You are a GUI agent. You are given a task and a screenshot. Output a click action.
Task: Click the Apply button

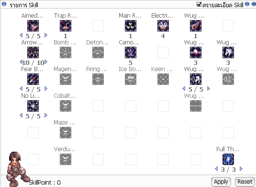click(x=221, y=181)
